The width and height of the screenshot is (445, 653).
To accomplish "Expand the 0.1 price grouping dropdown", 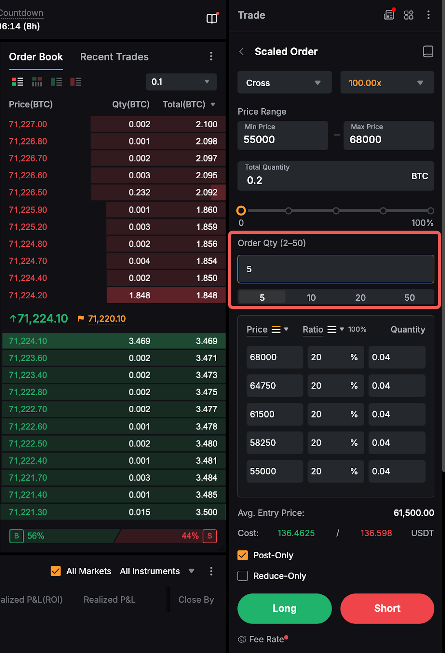I will (181, 82).
